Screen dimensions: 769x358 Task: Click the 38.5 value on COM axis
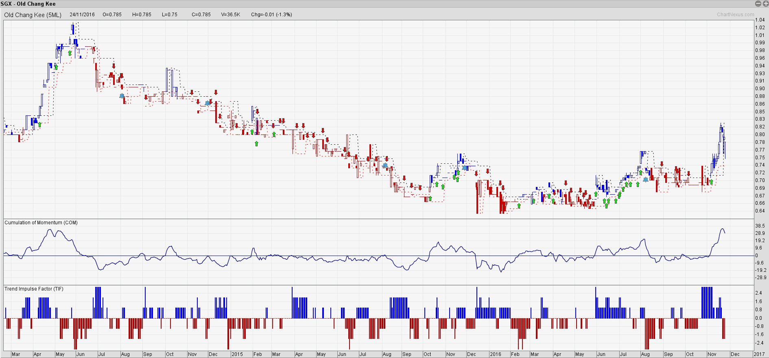click(x=760, y=226)
